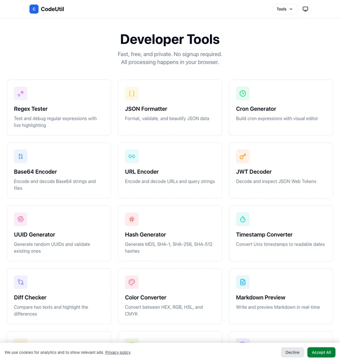This screenshot has height=362, width=340.
Task: Click the Diff Checker compare icon
Action: click(21, 282)
